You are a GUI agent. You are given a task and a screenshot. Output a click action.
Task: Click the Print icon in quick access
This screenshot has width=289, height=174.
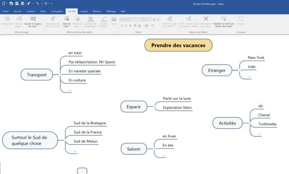click(22, 3)
